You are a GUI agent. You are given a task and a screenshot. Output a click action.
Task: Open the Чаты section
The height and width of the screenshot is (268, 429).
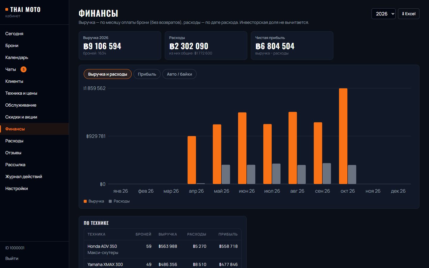pos(34,69)
